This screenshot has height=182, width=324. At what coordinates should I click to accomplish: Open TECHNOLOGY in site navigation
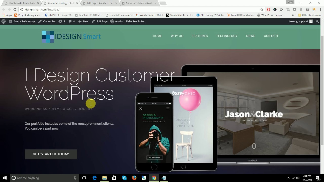point(227,36)
